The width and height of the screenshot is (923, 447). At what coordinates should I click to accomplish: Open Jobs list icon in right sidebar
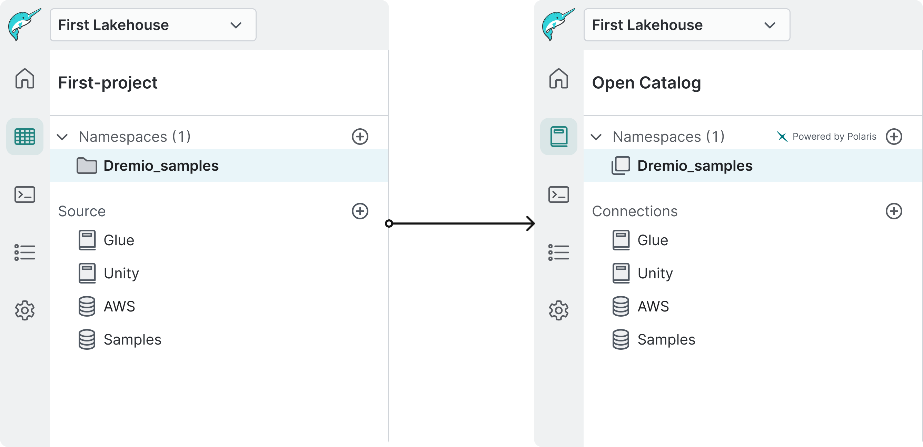click(x=559, y=252)
